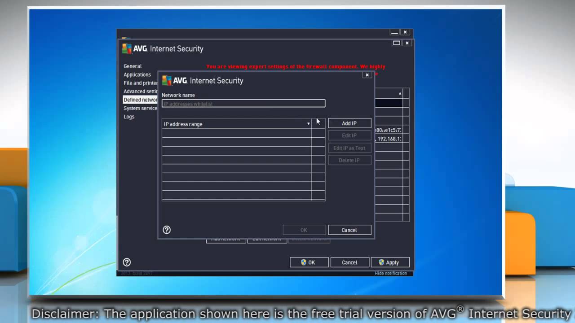
Task: Focus the Network name input field
Action: tap(243, 104)
